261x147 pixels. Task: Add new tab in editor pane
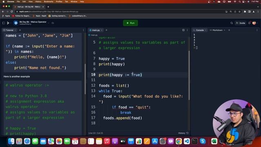106,30
